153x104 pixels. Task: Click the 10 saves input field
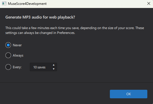pyautogui.click(x=43, y=67)
